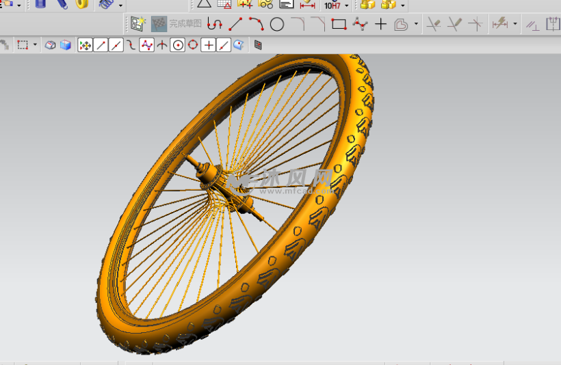Click the text note lines icon
The image size is (561, 365).
click(x=287, y=4)
